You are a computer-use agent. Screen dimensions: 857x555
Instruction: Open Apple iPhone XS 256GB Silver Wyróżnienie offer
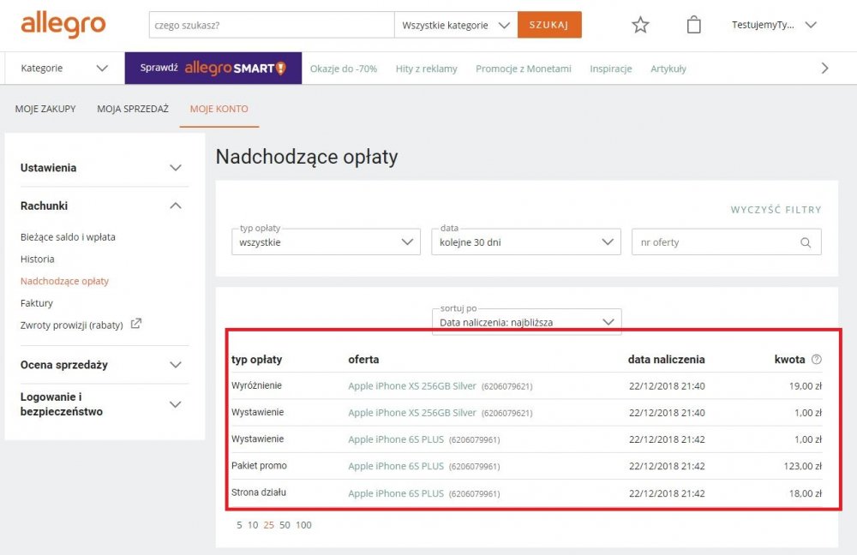point(412,386)
